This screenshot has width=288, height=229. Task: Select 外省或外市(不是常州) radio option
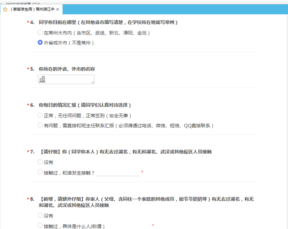[40, 43]
